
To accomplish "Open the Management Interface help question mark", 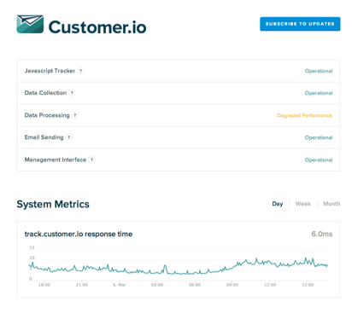I will click(x=91, y=159).
